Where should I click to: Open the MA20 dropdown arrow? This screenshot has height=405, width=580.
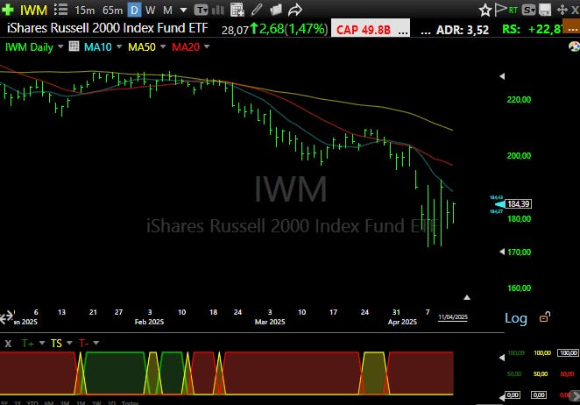(x=207, y=46)
